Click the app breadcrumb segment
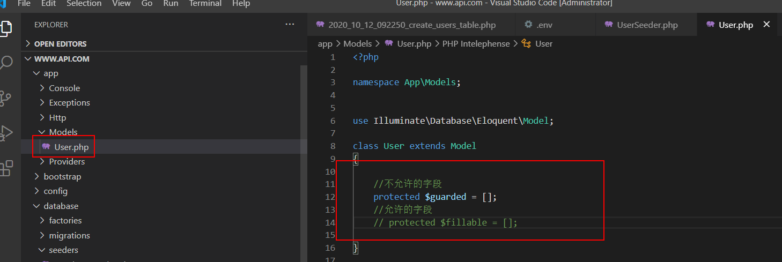 [325, 44]
